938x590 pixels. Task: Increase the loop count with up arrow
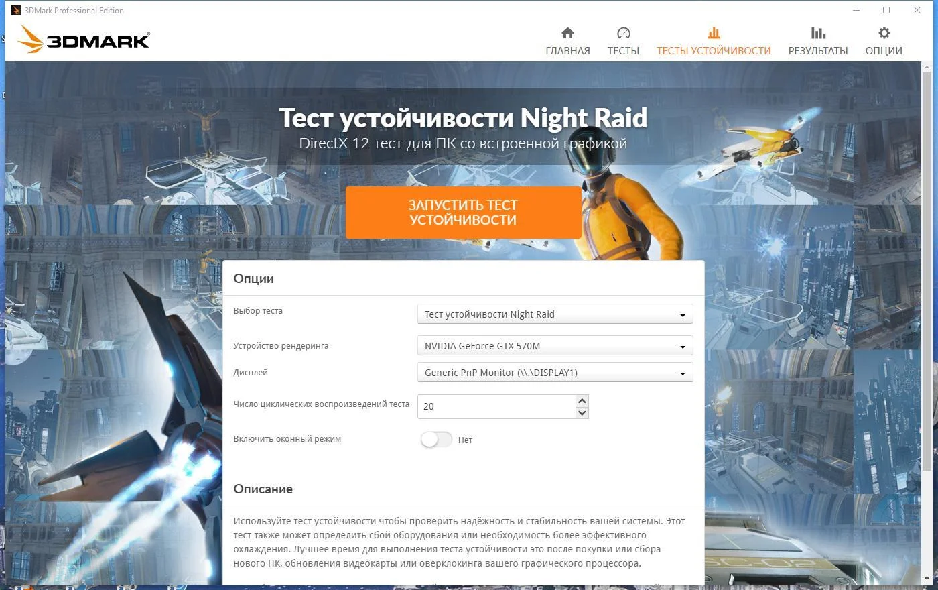(582, 400)
